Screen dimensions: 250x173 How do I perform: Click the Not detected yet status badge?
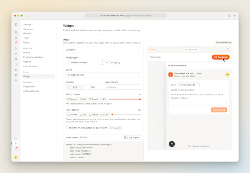coord(224,42)
